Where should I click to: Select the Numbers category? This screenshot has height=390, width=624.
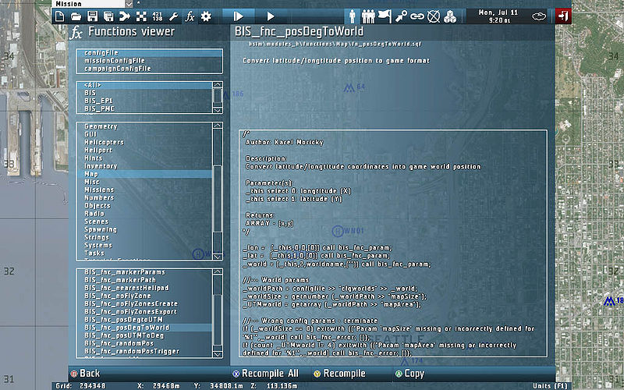[145, 198]
